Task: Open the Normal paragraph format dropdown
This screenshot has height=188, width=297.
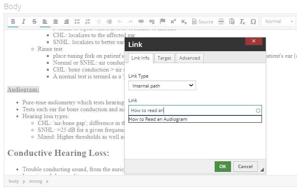Action: pos(279,21)
